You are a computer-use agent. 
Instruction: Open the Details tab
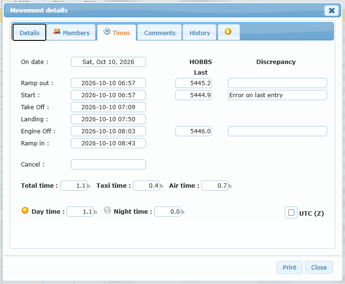29,33
